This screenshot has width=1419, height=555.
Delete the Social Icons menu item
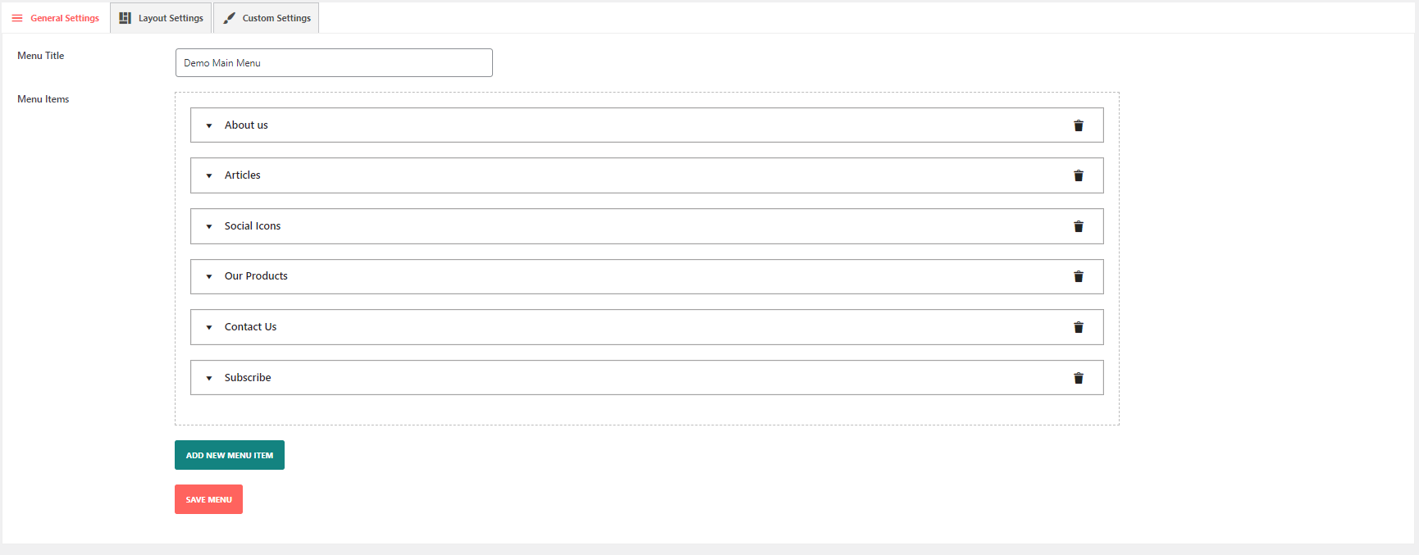[1078, 226]
